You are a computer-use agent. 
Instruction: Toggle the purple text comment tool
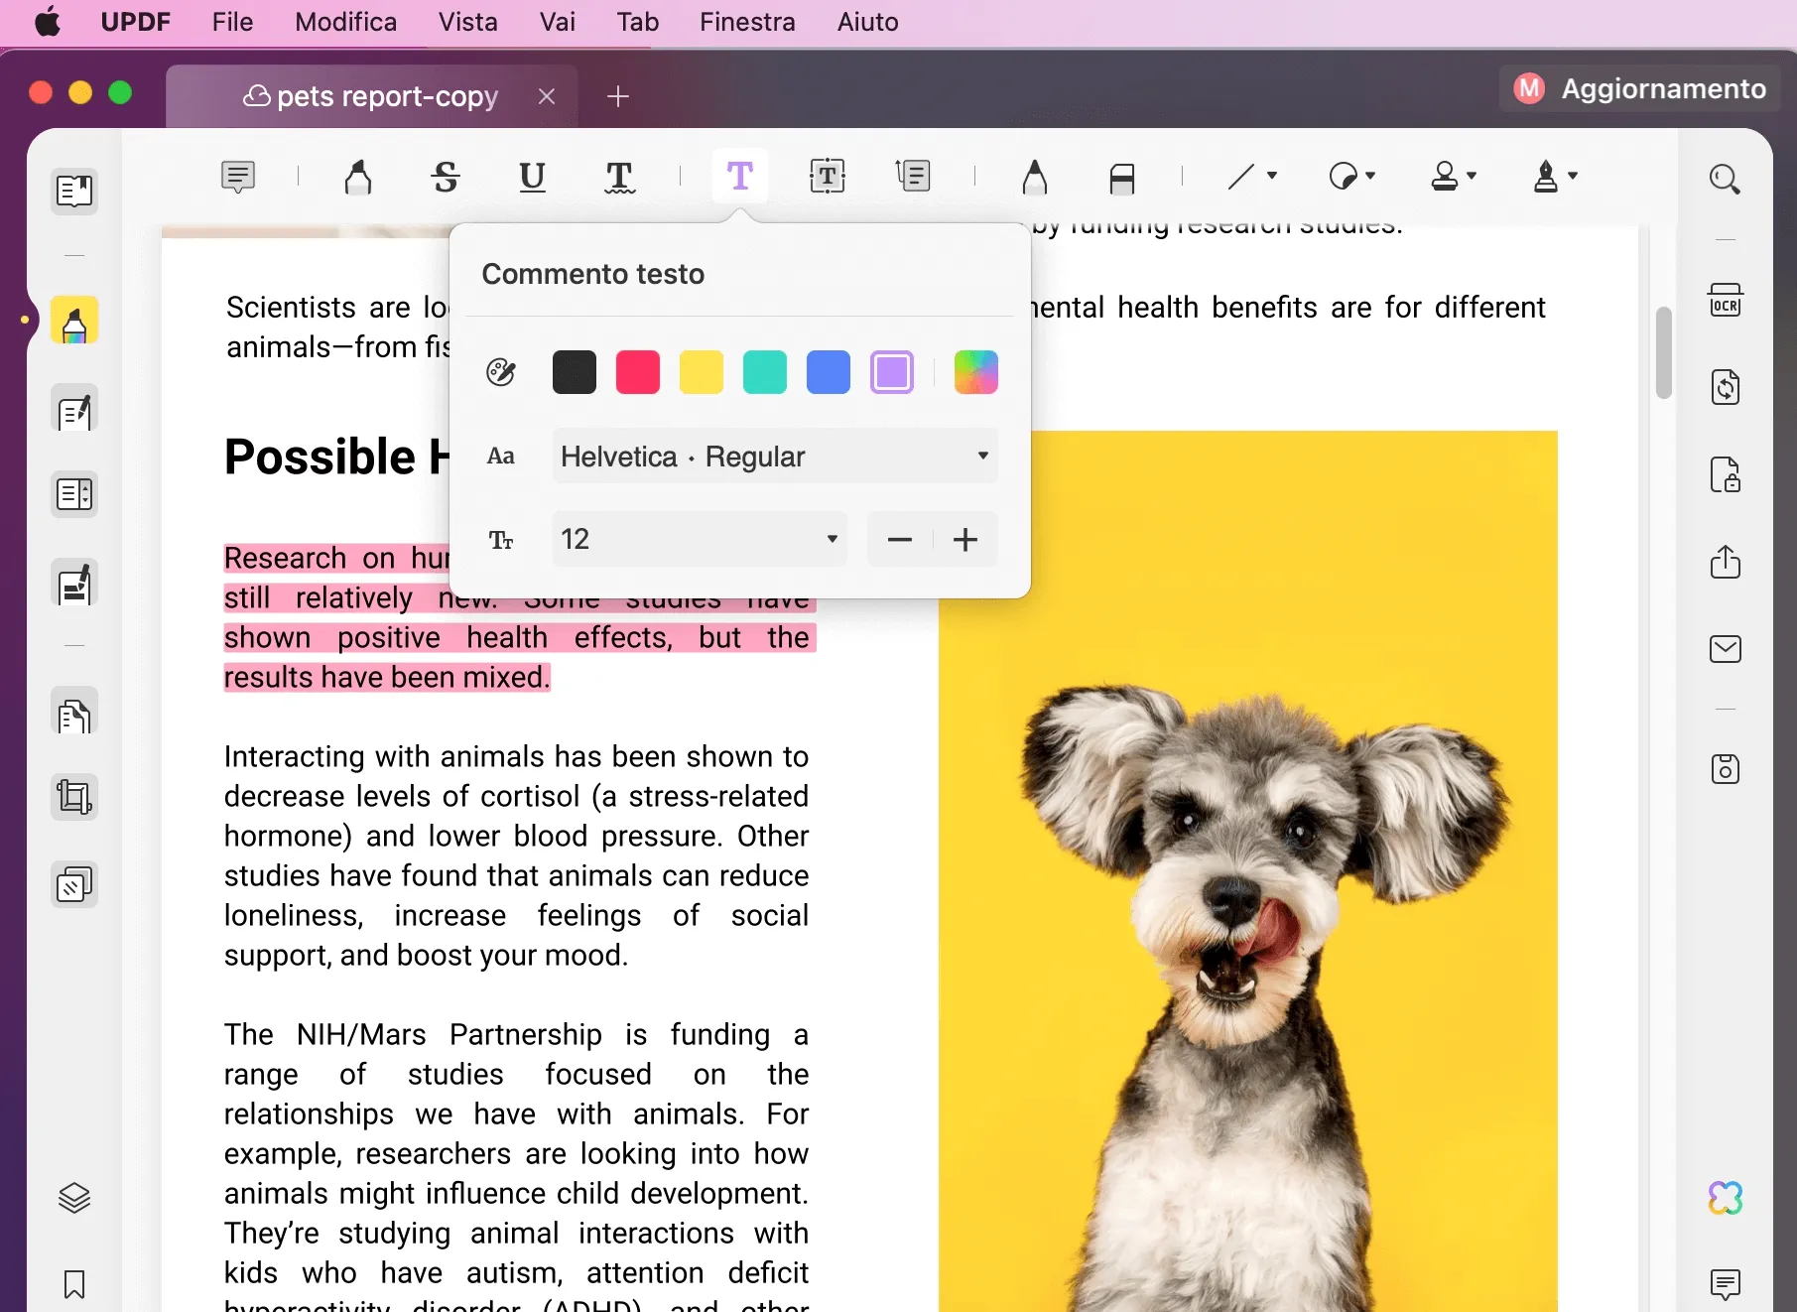point(740,177)
